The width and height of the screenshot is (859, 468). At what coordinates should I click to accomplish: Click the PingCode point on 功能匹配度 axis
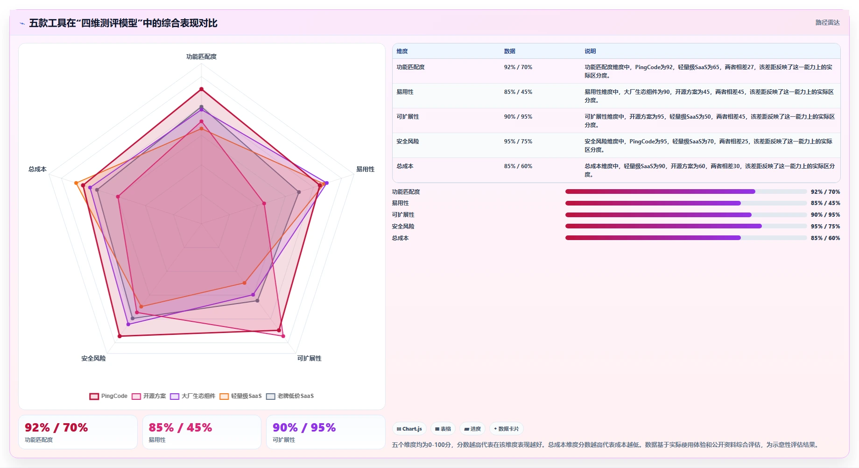pos(202,89)
